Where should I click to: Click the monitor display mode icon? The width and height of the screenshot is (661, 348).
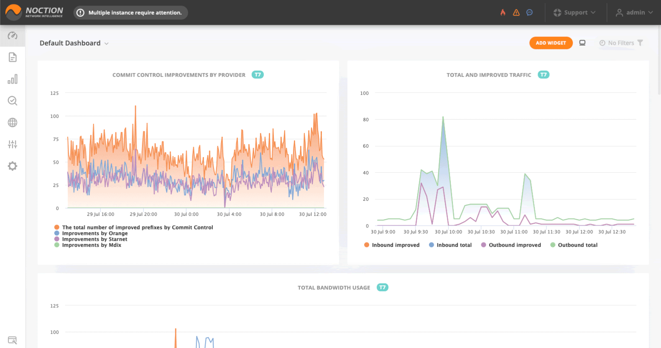pos(582,43)
